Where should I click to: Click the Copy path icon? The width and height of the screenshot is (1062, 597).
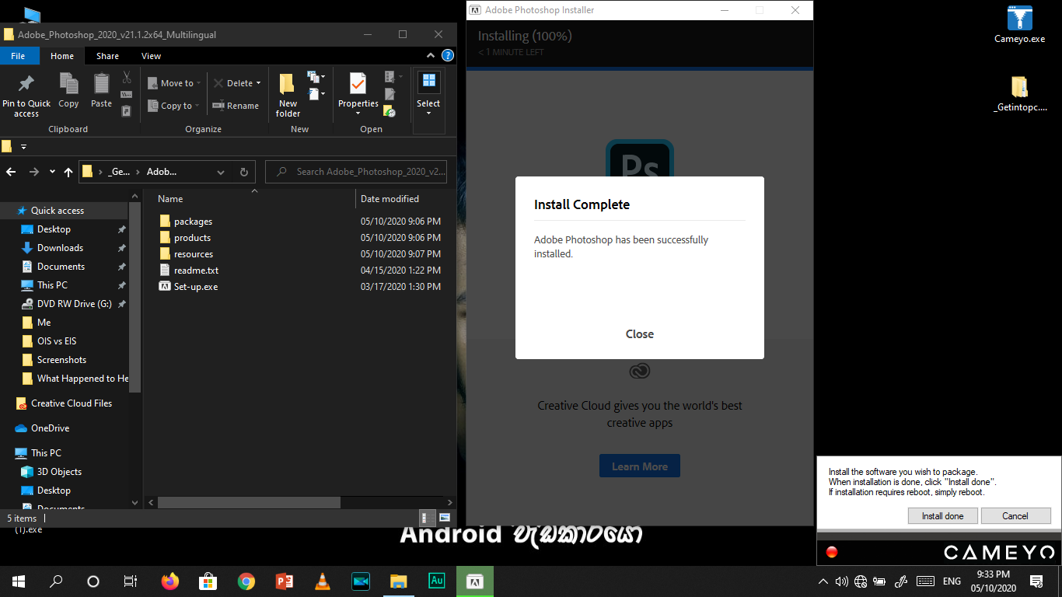[126, 95]
